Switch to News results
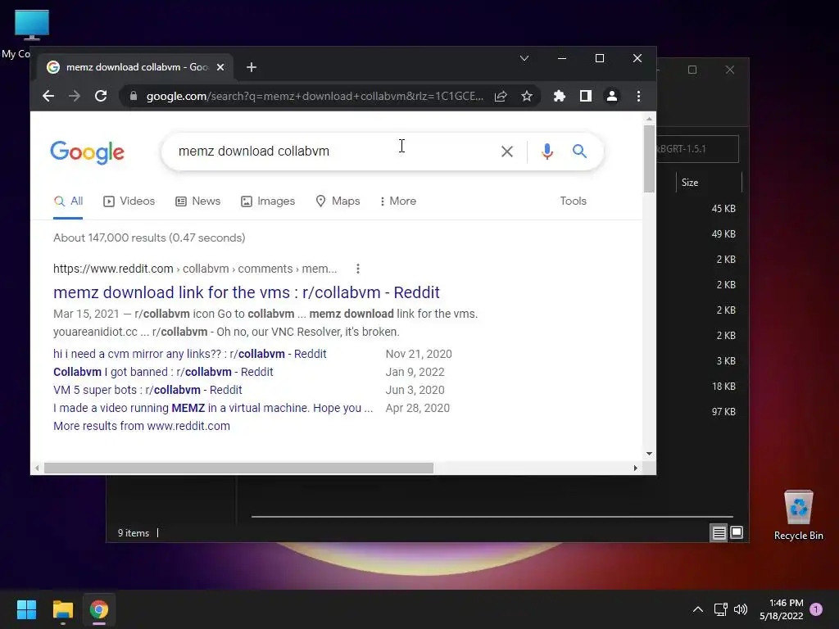839x629 pixels. coord(198,201)
